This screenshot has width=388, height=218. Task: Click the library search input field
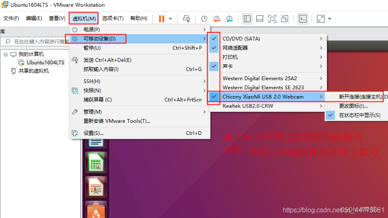pyautogui.click(x=36, y=41)
